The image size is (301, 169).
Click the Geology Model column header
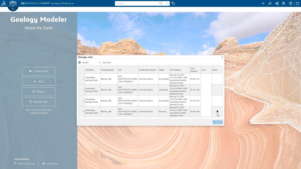tap(109, 70)
